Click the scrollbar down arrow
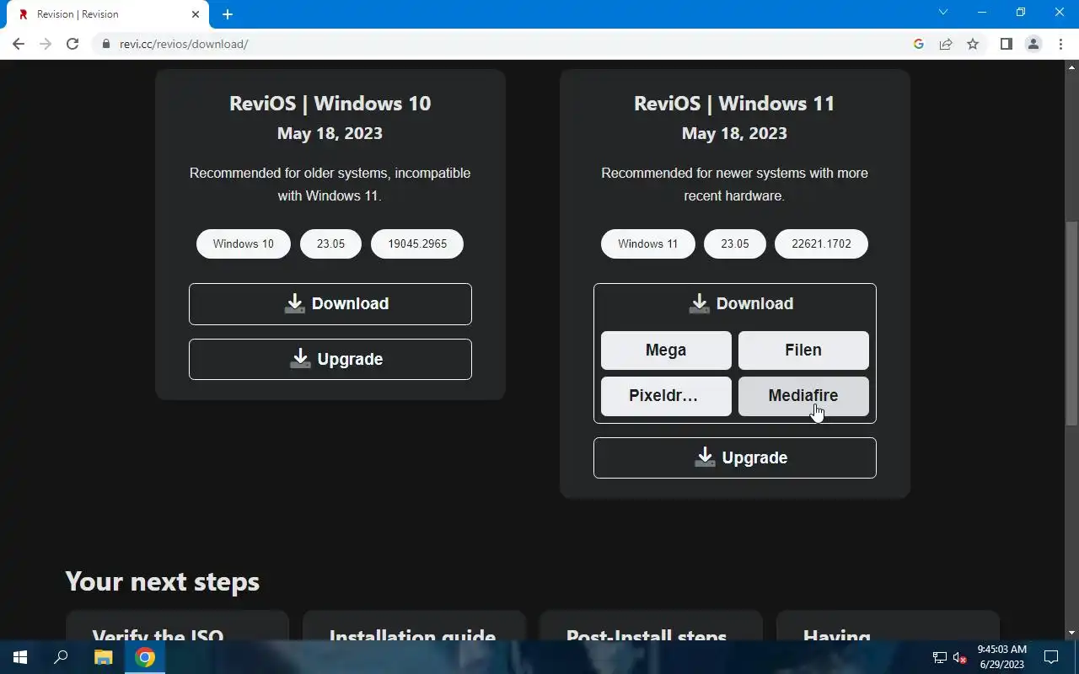 1071,633
